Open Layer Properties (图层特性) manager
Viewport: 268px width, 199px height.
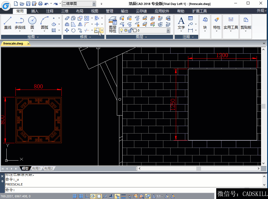(113, 24)
